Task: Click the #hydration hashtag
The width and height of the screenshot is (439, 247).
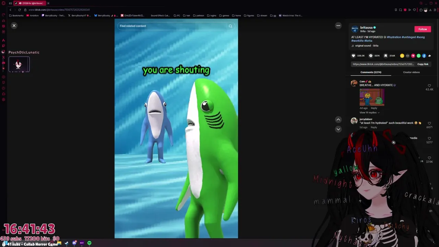Action: tap(394, 37)
